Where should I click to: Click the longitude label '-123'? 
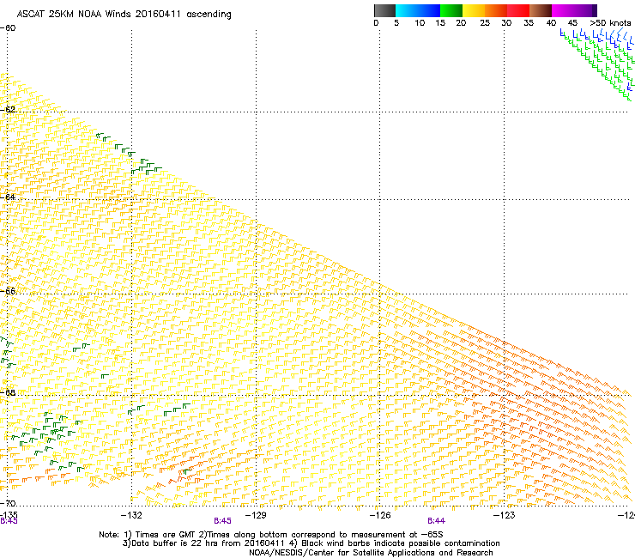coord(504,515)
